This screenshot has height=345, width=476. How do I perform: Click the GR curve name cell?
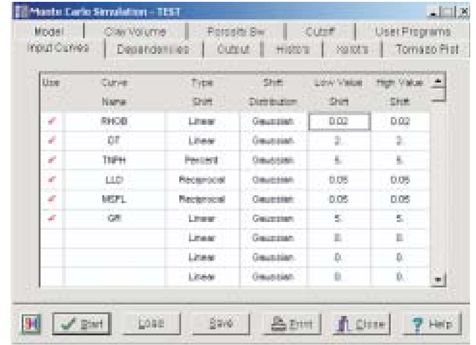click(x=114, y=218)
